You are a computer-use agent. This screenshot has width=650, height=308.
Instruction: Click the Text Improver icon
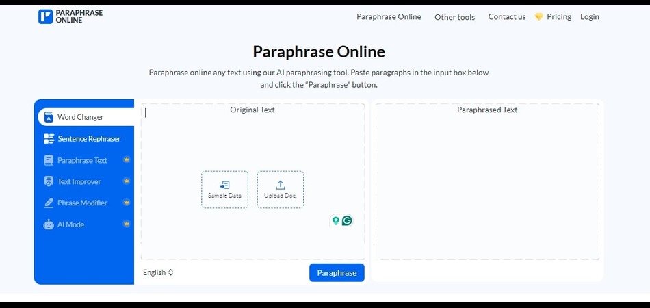click(x=49, y=181)
